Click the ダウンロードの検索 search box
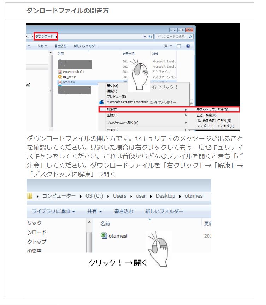266x305 pixels. point(171,36)
